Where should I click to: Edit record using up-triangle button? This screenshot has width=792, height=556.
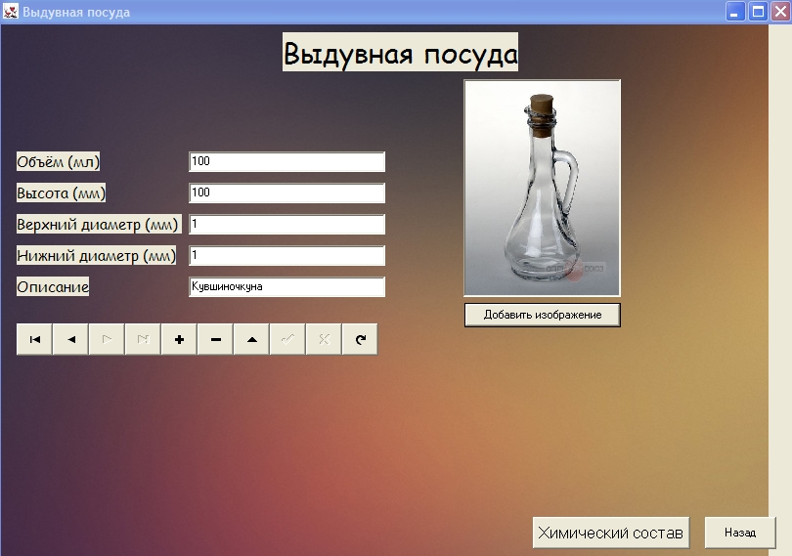(x=251, y=339)
